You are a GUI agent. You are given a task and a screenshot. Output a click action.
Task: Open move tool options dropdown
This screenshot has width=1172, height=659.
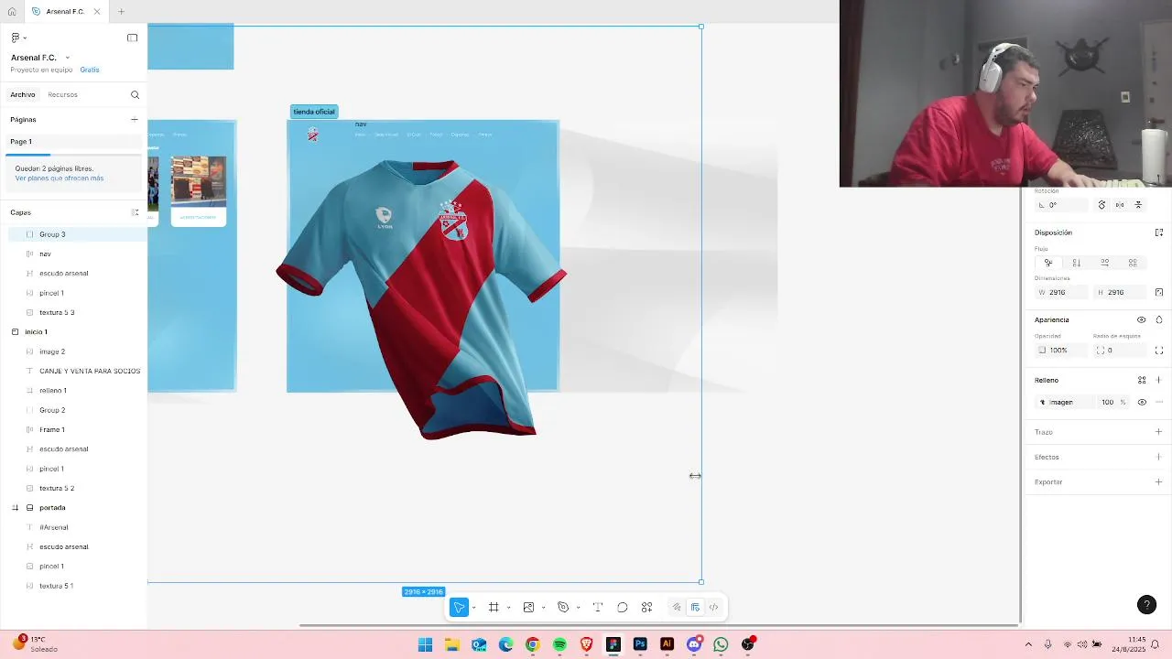[473, 608]
